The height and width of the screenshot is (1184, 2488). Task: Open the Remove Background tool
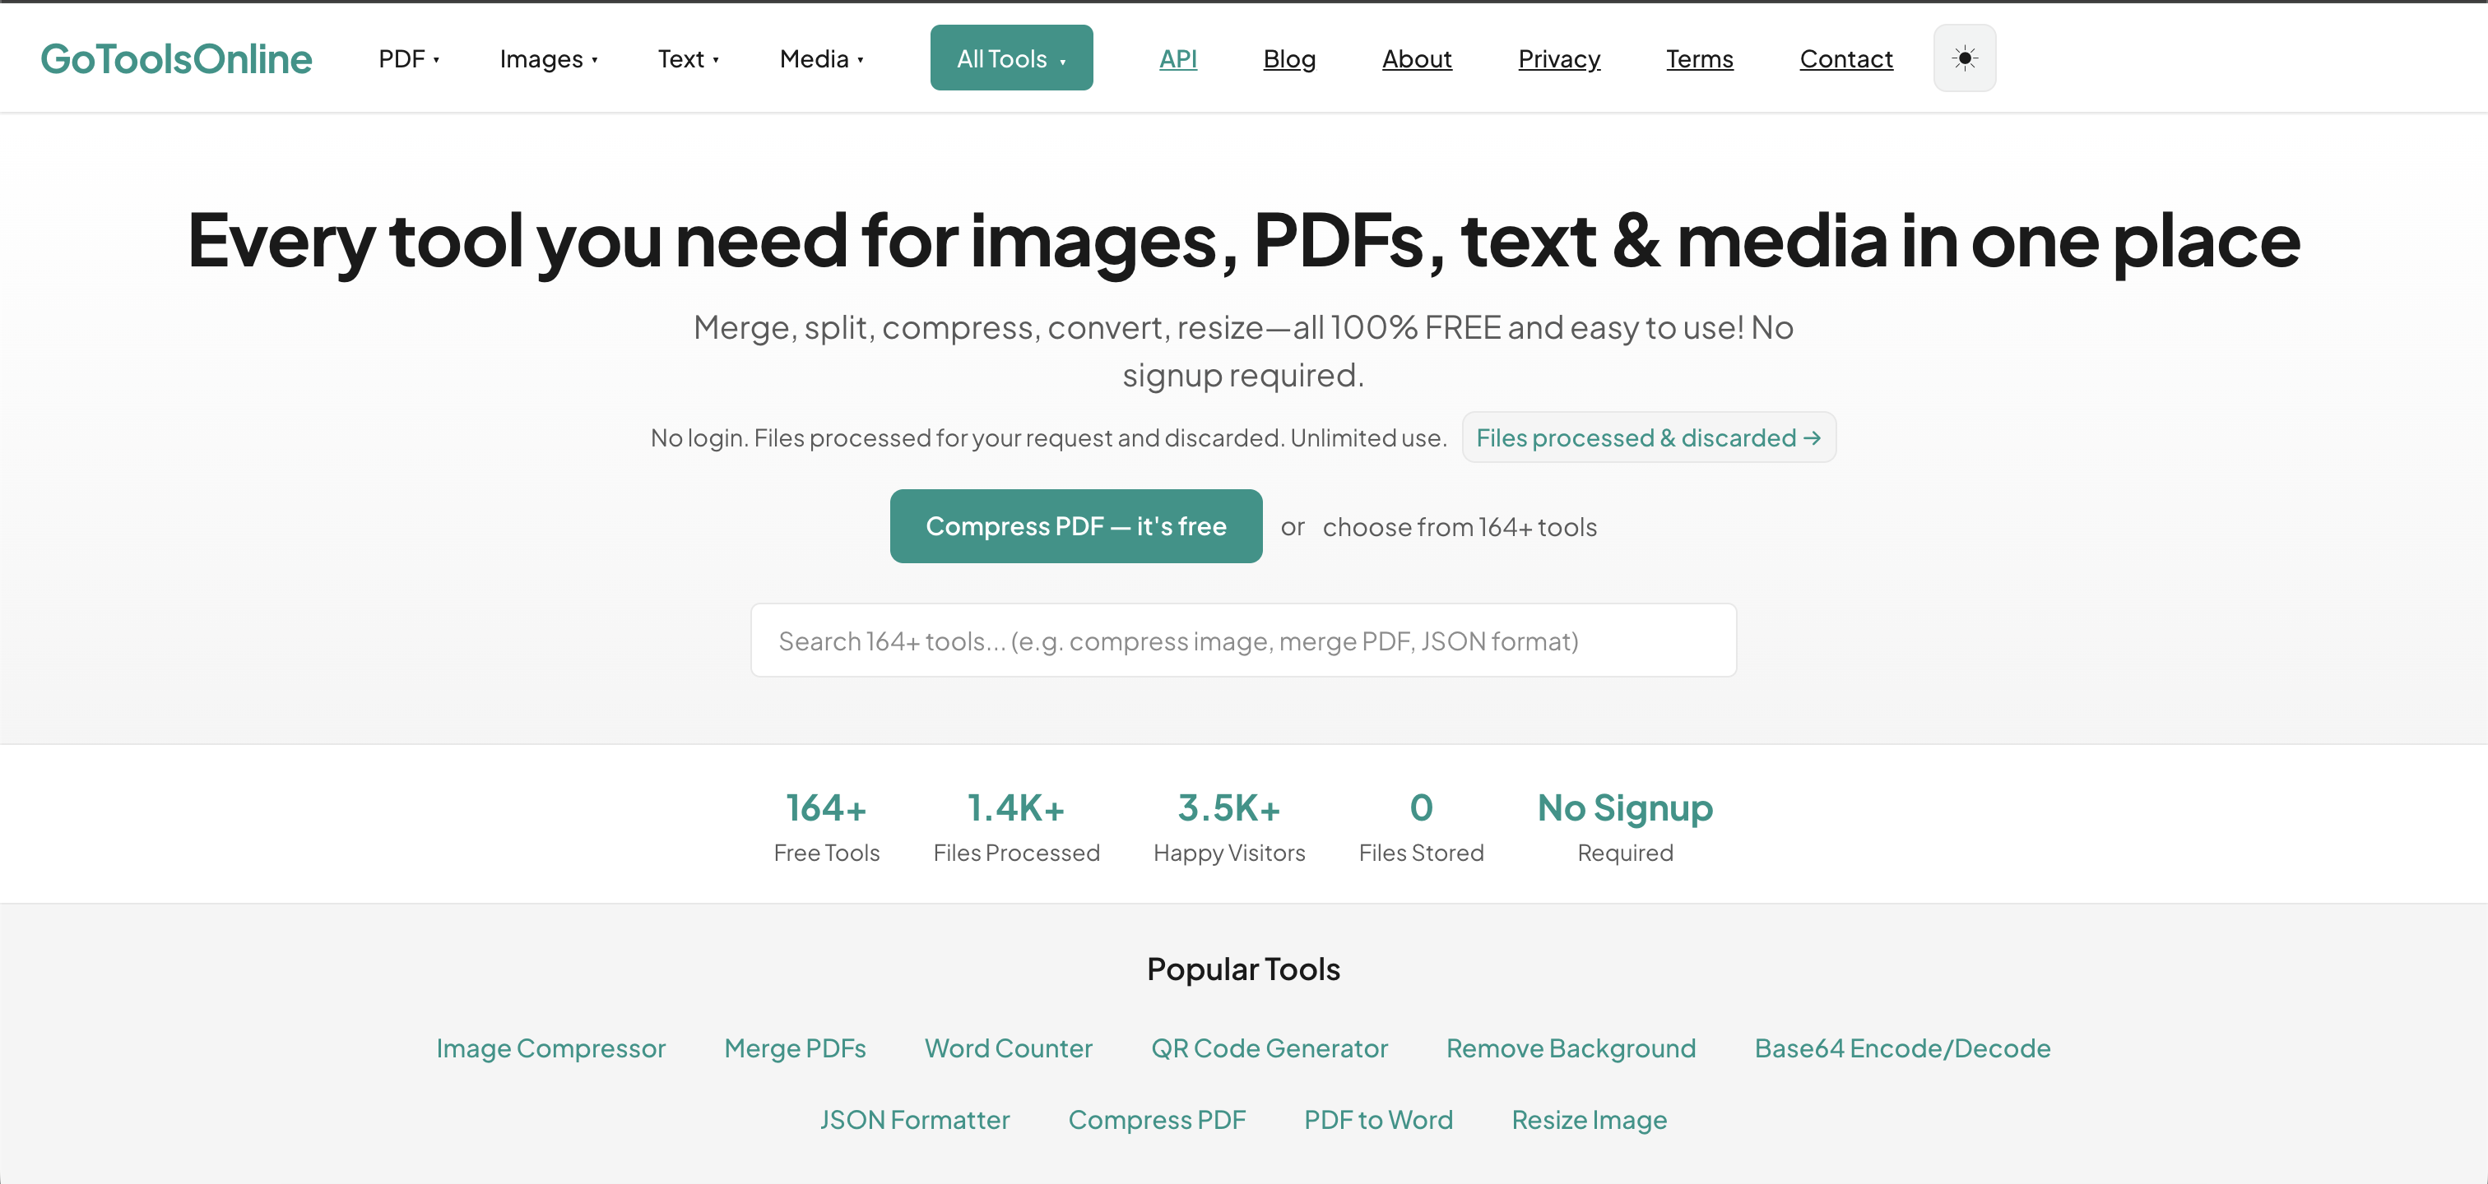(x=1571, y=1048)
